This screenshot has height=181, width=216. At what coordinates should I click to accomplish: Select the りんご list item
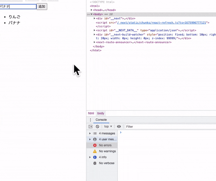point(14,17)
